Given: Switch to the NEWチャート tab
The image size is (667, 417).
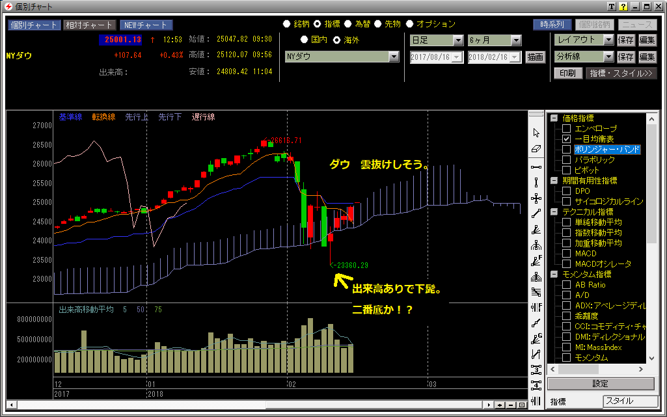Looking at the screenshot, I should point(146,25).
